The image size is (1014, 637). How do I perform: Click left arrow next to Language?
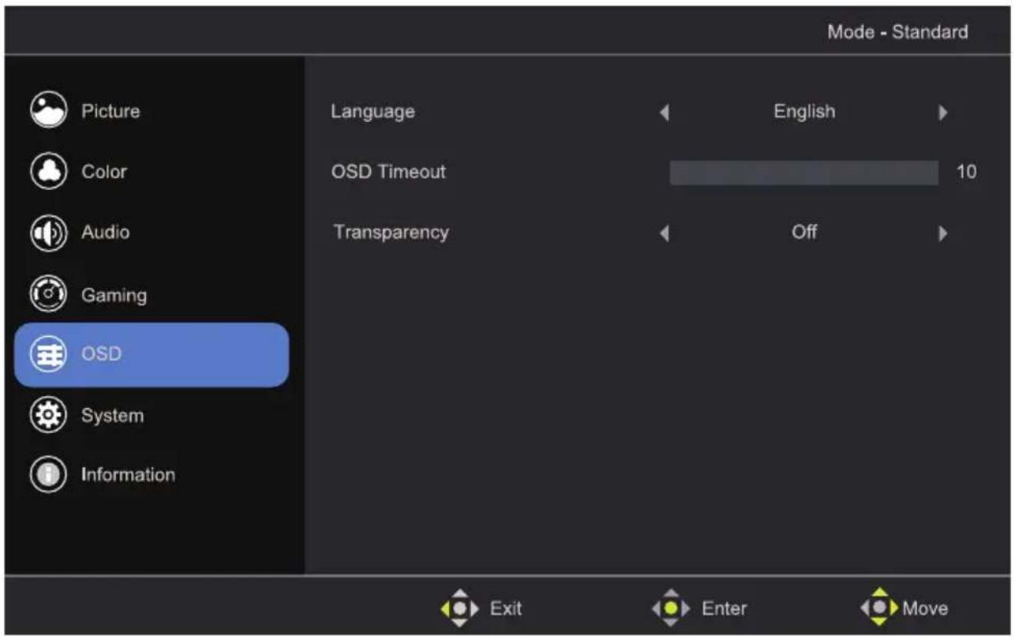point(665,113)
